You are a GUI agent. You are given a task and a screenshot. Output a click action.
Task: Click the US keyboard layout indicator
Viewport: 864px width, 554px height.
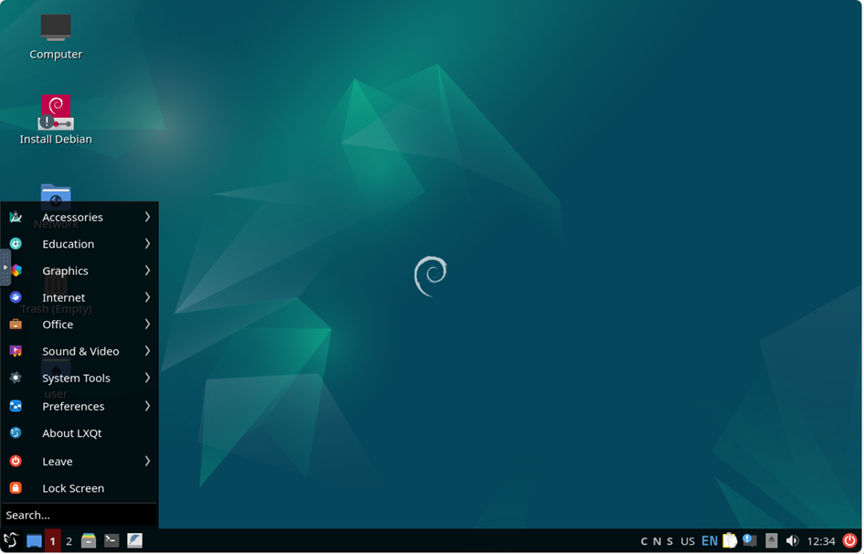click(688, 541)
